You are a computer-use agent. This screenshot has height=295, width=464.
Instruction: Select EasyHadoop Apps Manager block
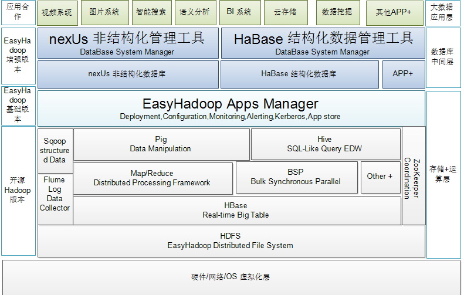click(x=231, y=108)
